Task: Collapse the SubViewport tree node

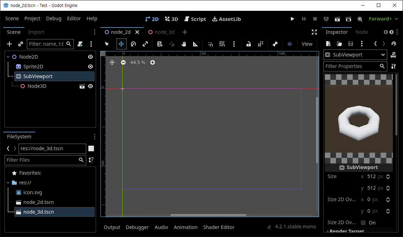Action: click(x=12, y=76)
